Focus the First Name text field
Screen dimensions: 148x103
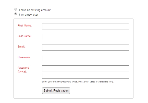[x=85, y=26]
